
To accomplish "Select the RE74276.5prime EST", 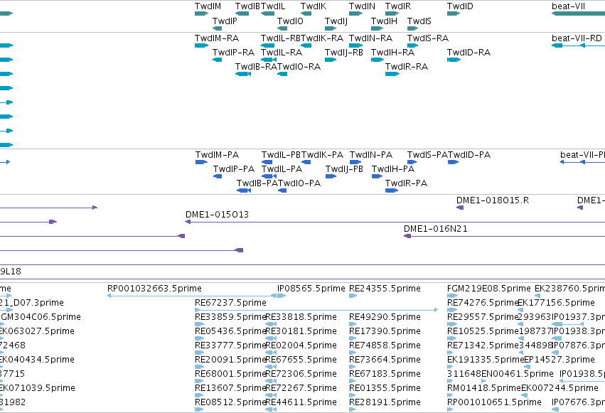I will click(452, 310).
